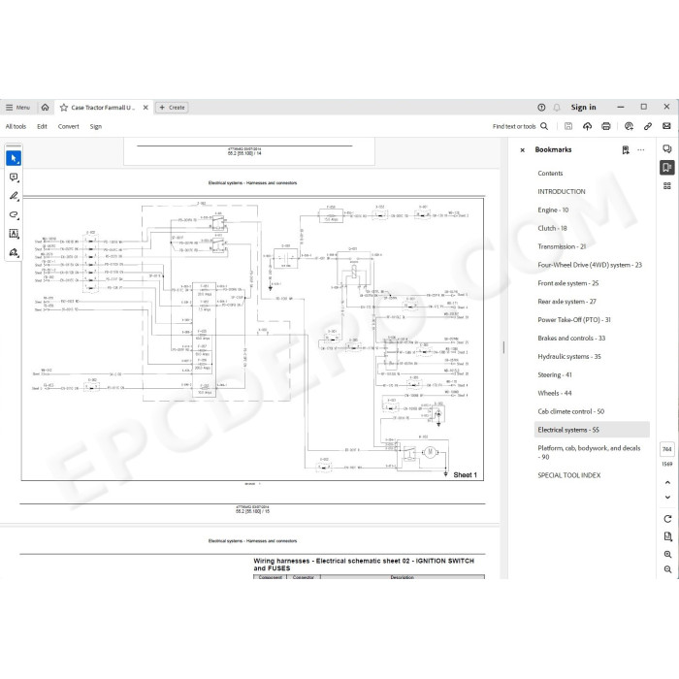Viewport: 679px width, 679px height.
Task: Switch to the Case Tractor Farmall tab
Action: click(103, 108)
